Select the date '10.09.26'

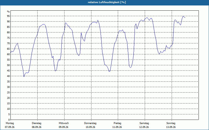90,127
